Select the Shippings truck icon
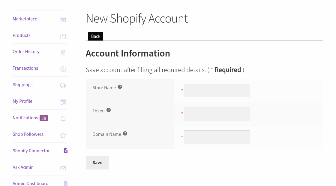Image resolution: width=336 pixels, height=186 pixels. tap(63, 86)
